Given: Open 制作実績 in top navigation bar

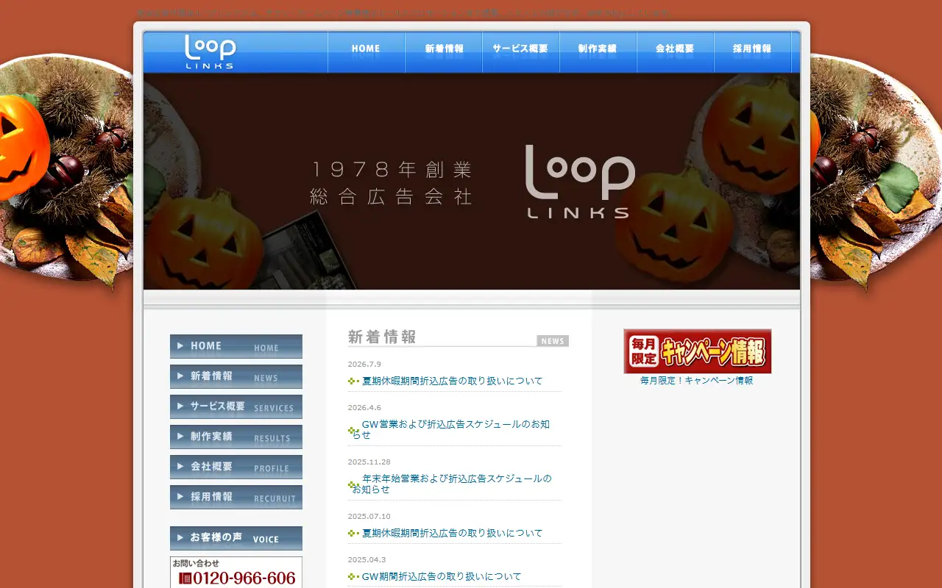Looking at the screenshot, I should point(598,52).
